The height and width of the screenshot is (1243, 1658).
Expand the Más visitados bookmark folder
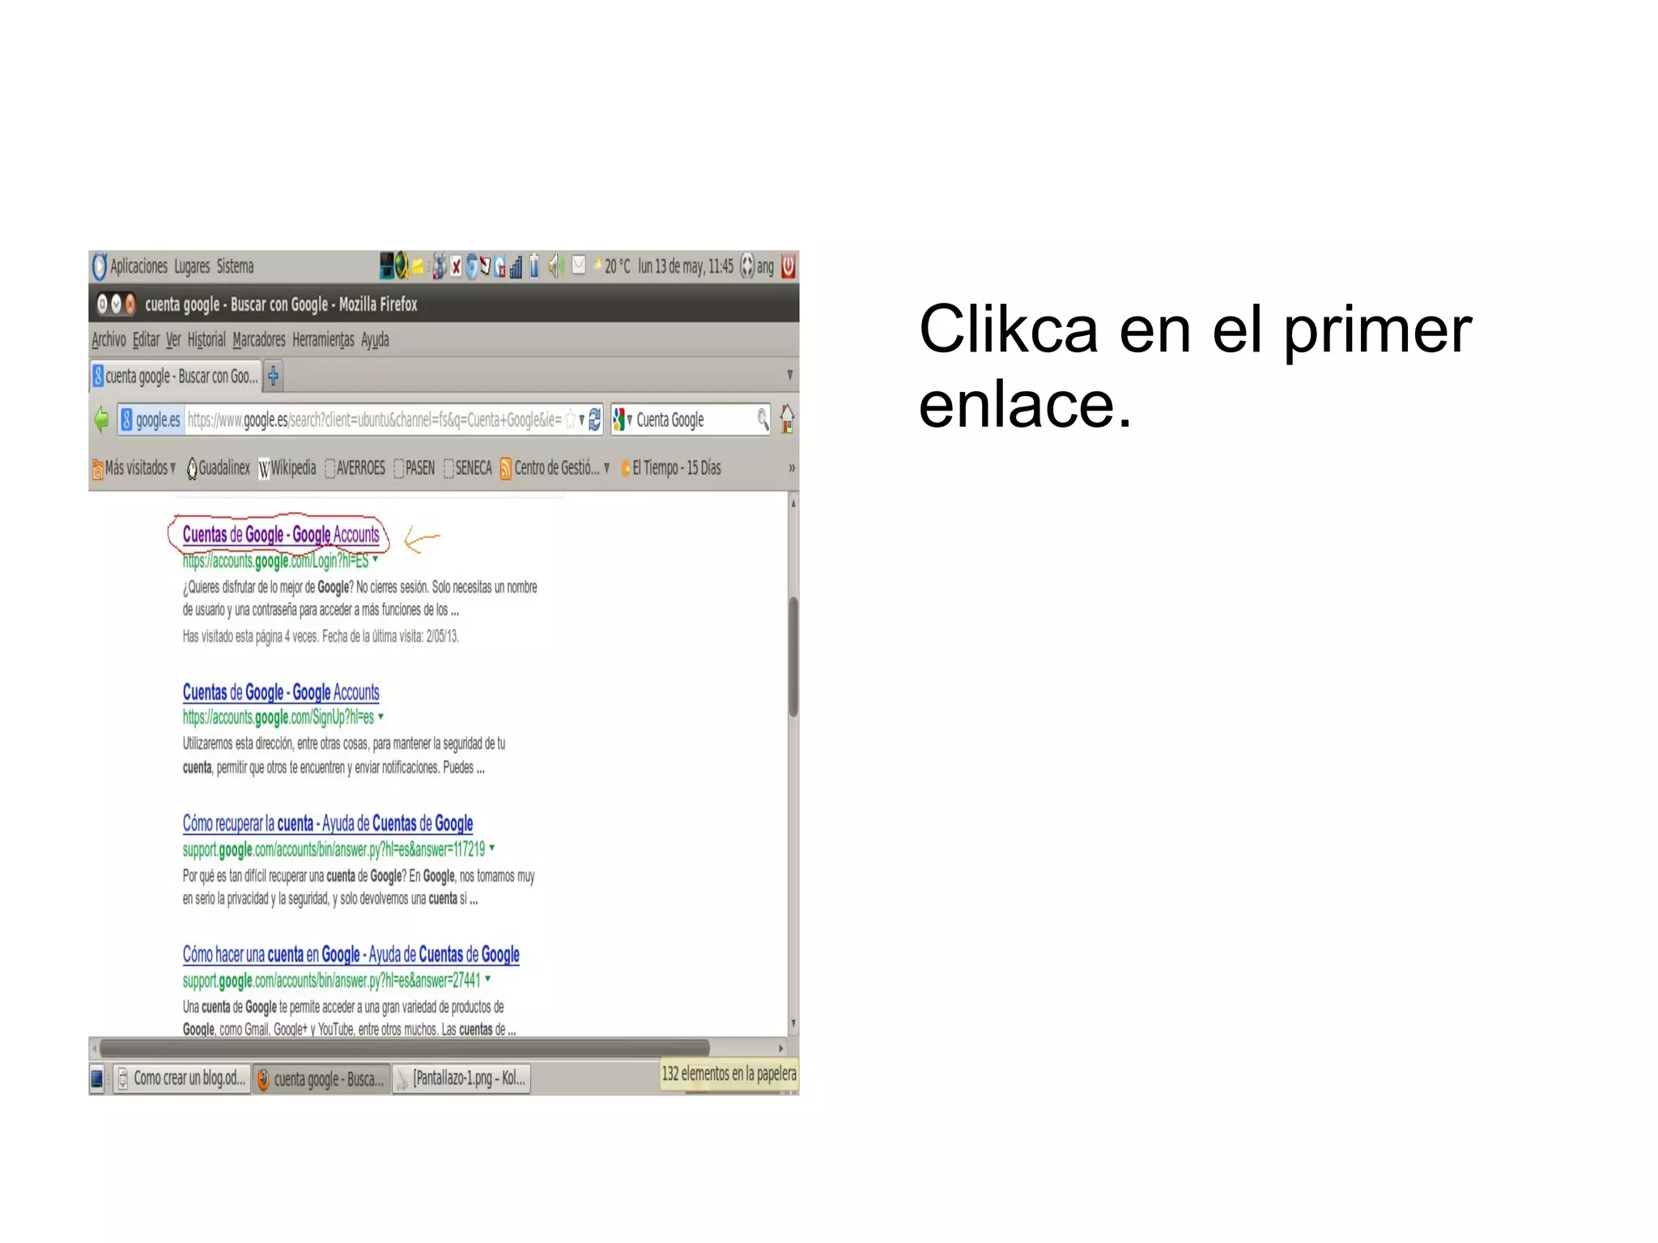click(134, 468)
